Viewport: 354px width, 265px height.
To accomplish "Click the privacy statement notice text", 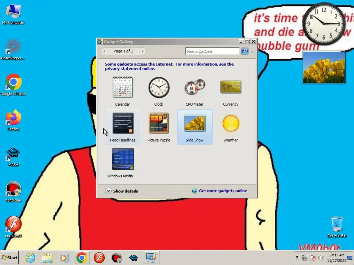I will 169,67.
